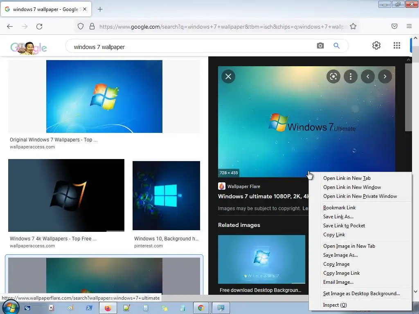Click the Wallpaper Flare site favicon
Viewport: 419px width, 314px height.
[221, 186]
